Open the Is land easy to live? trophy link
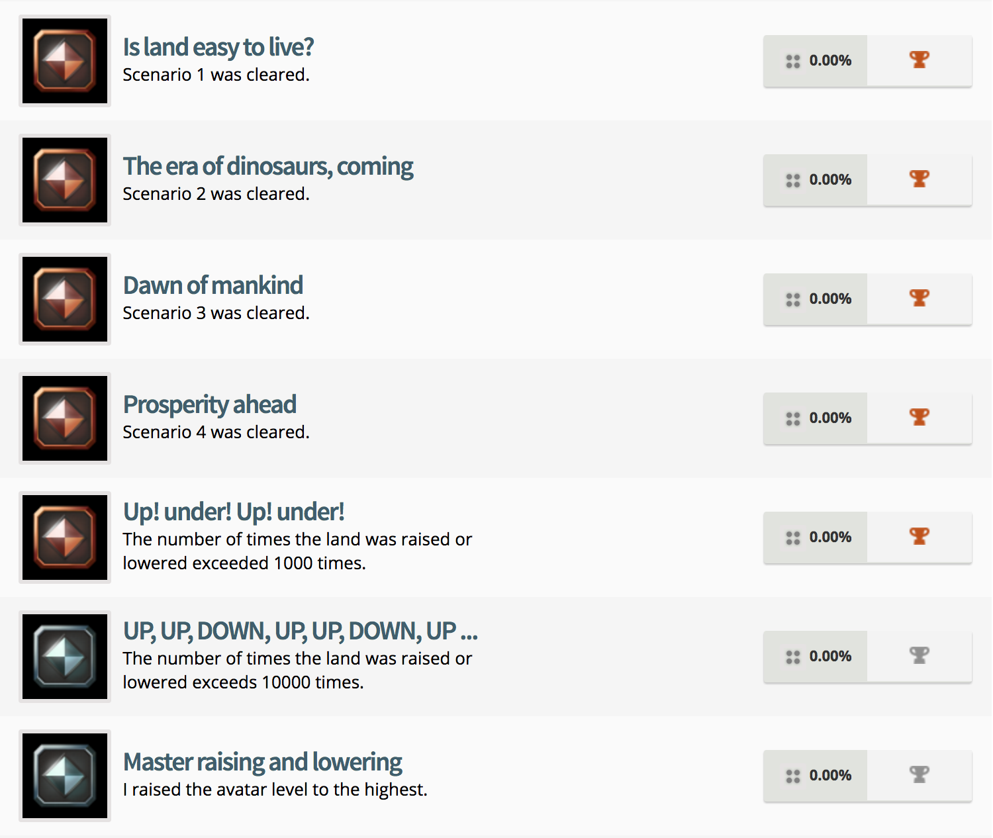 [218, 48]
